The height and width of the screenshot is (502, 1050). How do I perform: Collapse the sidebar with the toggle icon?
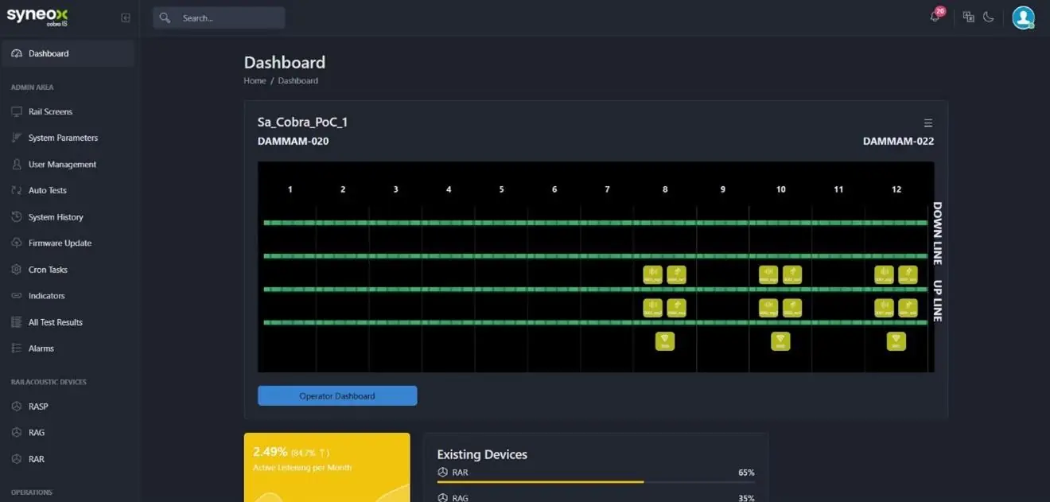(x=126, y=18)
